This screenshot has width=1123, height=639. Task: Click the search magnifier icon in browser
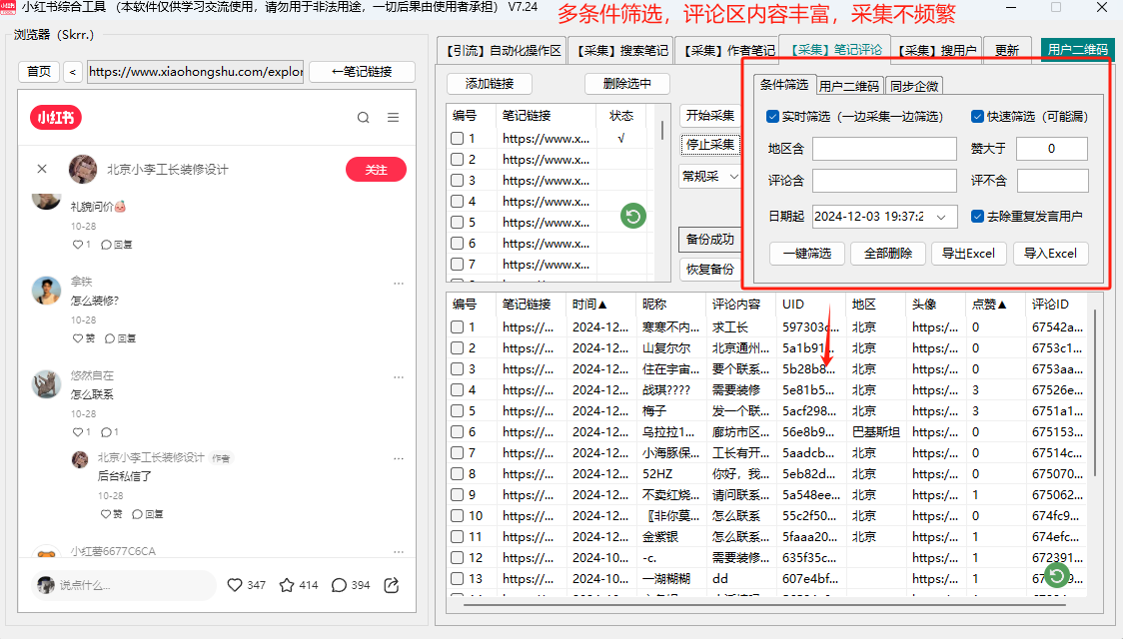363,118
